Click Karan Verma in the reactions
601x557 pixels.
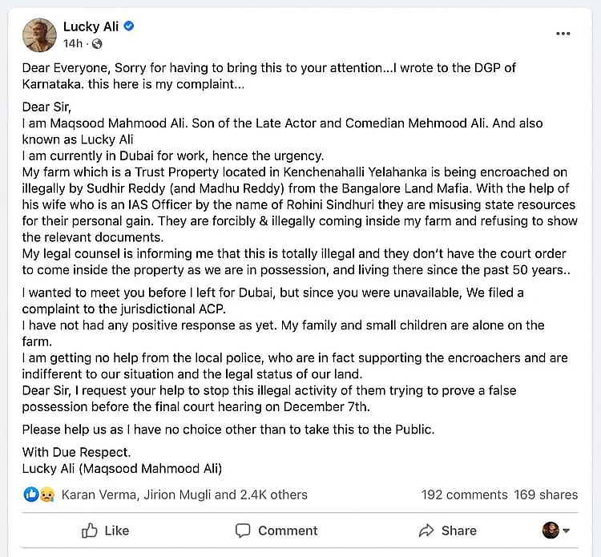tap(99, 494)
